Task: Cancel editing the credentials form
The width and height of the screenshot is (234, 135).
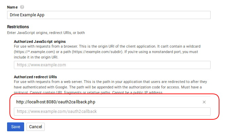Action: (36, 127)
